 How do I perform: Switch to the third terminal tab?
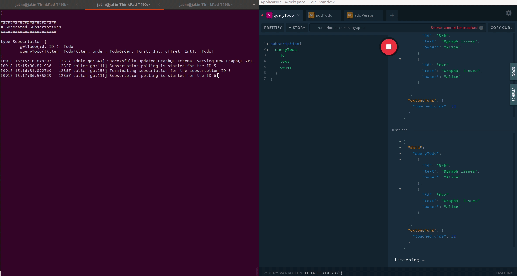pyautogui.click(x=206, y=5)
